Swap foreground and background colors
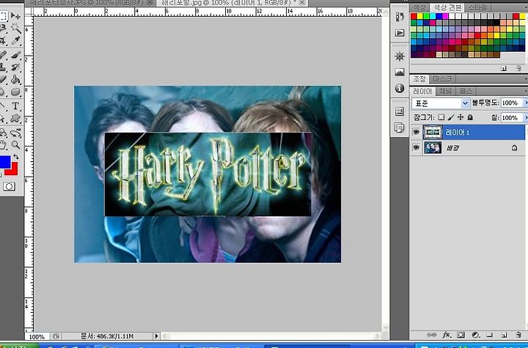 [x=15, y=158]
